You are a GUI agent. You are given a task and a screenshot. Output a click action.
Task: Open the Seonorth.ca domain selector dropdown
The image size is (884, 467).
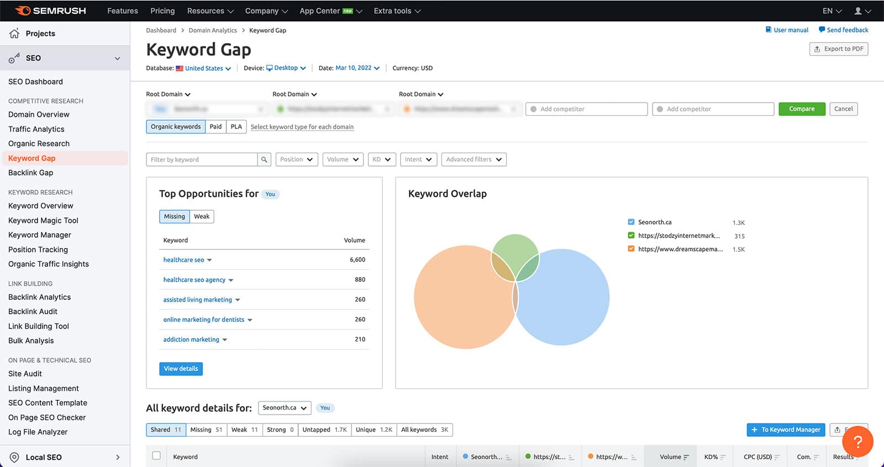click(285, 408)
